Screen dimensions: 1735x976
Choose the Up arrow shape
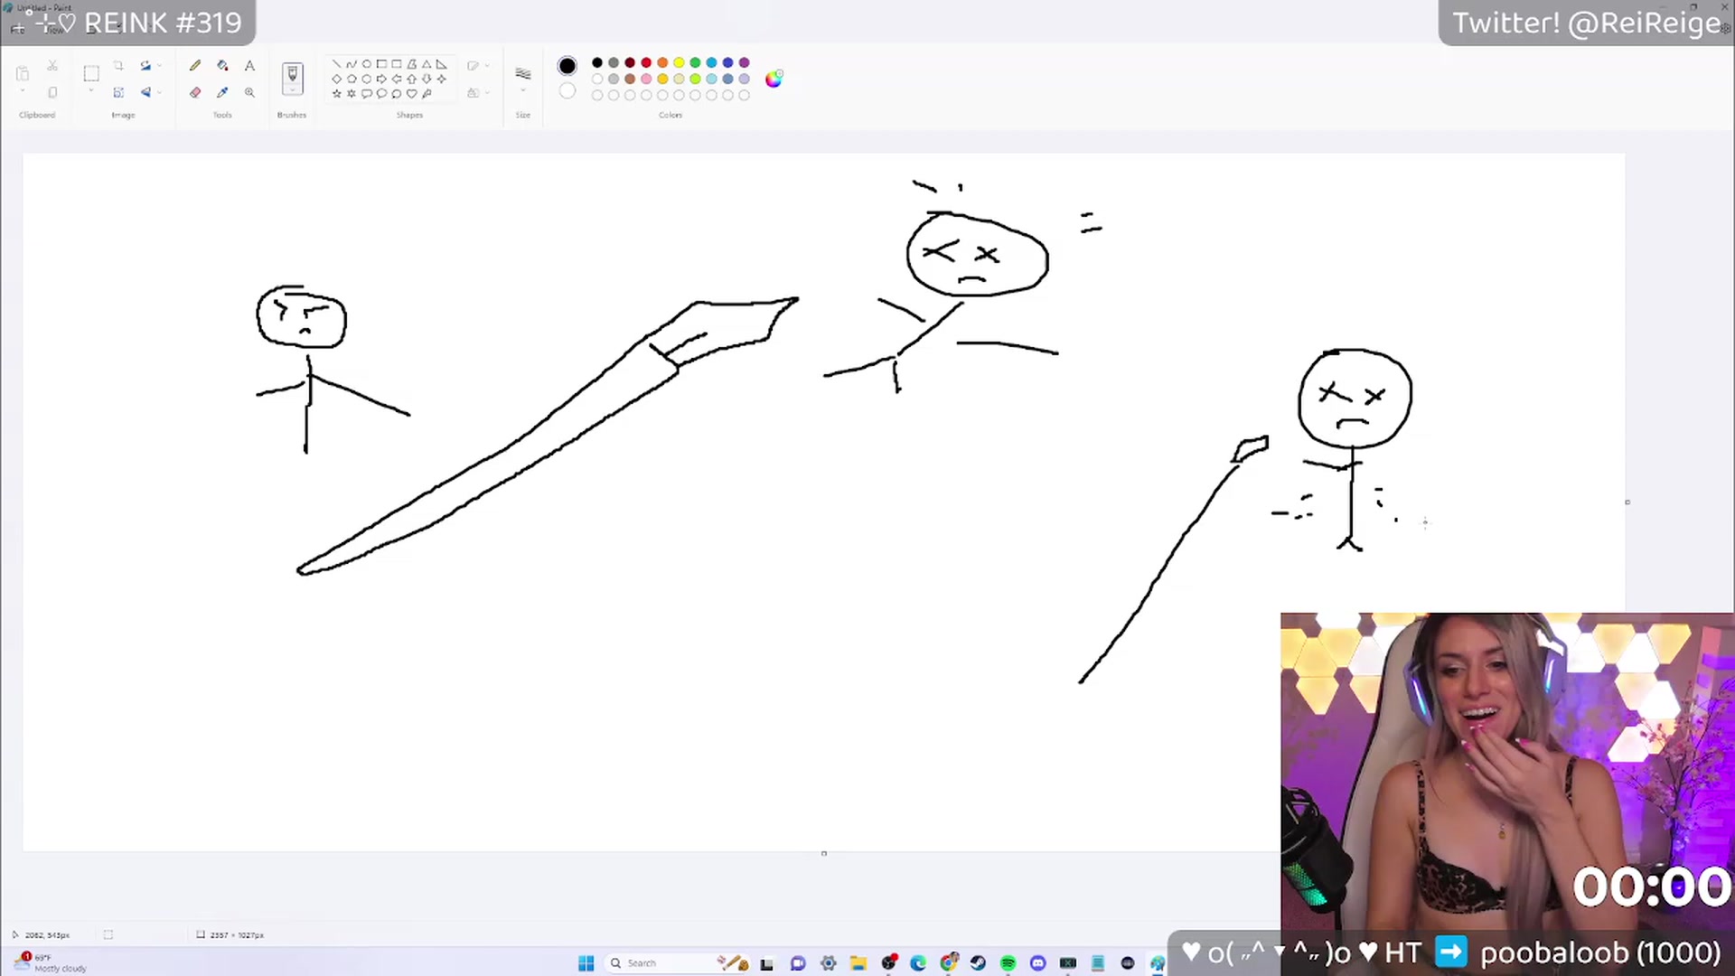point(411,79)
